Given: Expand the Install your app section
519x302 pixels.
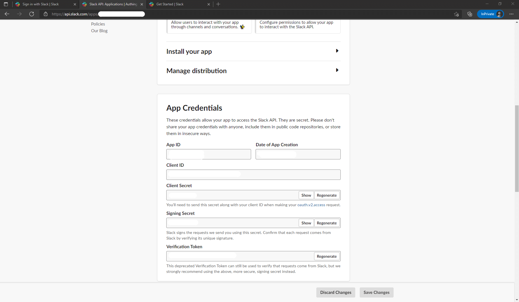Looking at the screenshot, I should click(x=337, y=51).
